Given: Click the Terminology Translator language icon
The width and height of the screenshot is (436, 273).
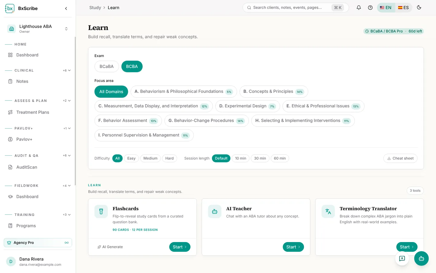Looking at the screenshot, I should 328,211.
